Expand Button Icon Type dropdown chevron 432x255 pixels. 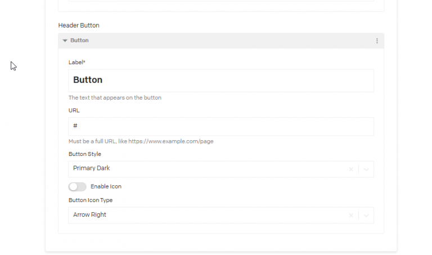pos(366,215)
